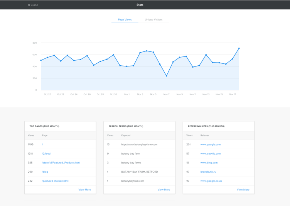Click View More under Referring Sites
The height and width of the screenshot is (206, 290).
click(243, 190)
